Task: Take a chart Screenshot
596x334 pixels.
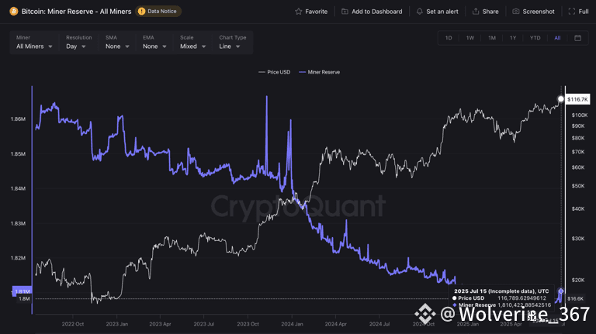Action: coord(534,12)
